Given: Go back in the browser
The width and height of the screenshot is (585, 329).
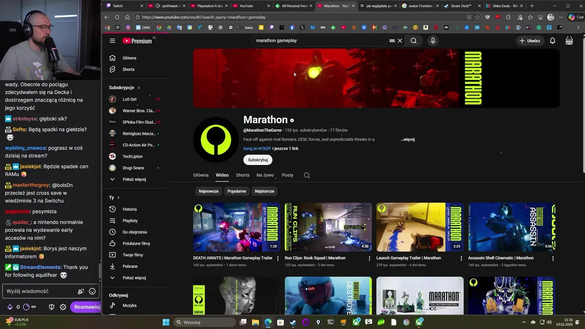Looking at the screenshot, I should click(x=106, y=17).
